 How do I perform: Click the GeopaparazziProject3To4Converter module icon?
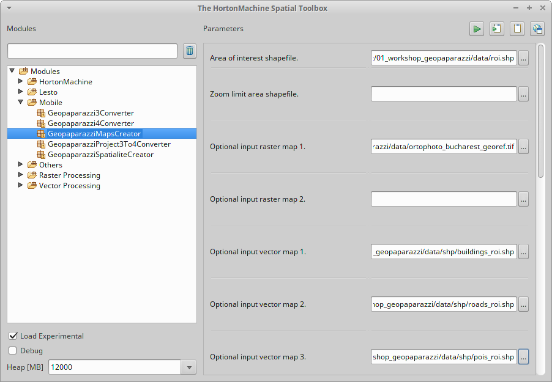[x=41, y=144]
